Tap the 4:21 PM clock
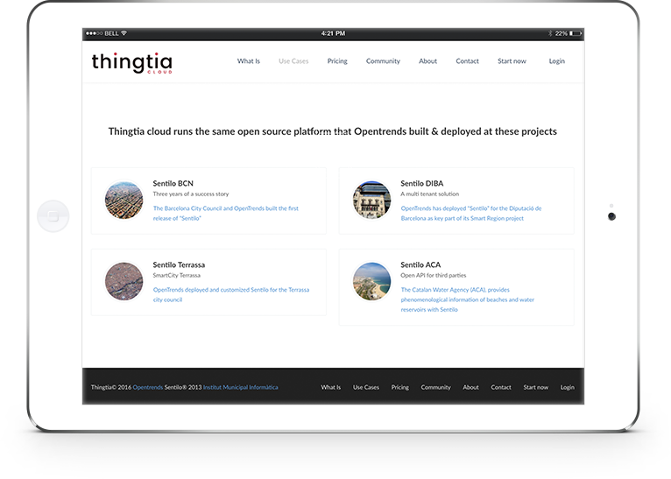 334,33
